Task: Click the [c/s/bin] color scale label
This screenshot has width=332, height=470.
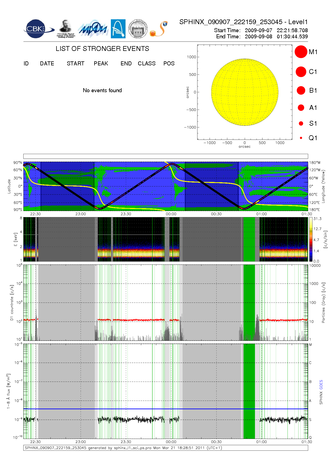Action: (325, 239)
